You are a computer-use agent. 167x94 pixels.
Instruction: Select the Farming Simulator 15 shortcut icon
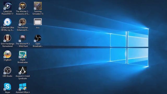38,6
